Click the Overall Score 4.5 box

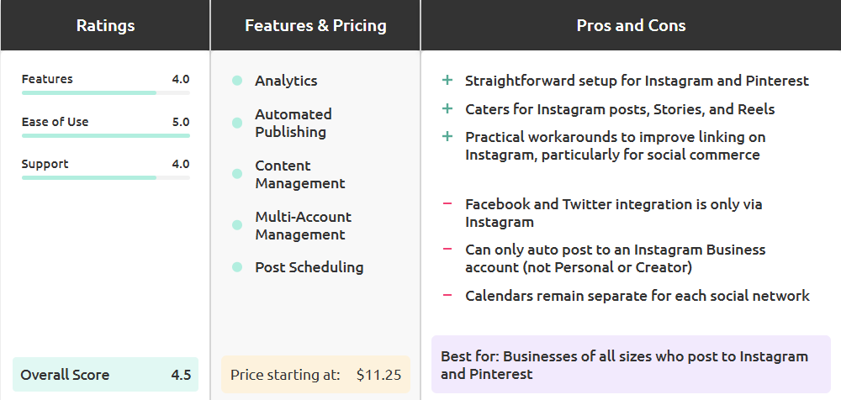pos(105,375)
